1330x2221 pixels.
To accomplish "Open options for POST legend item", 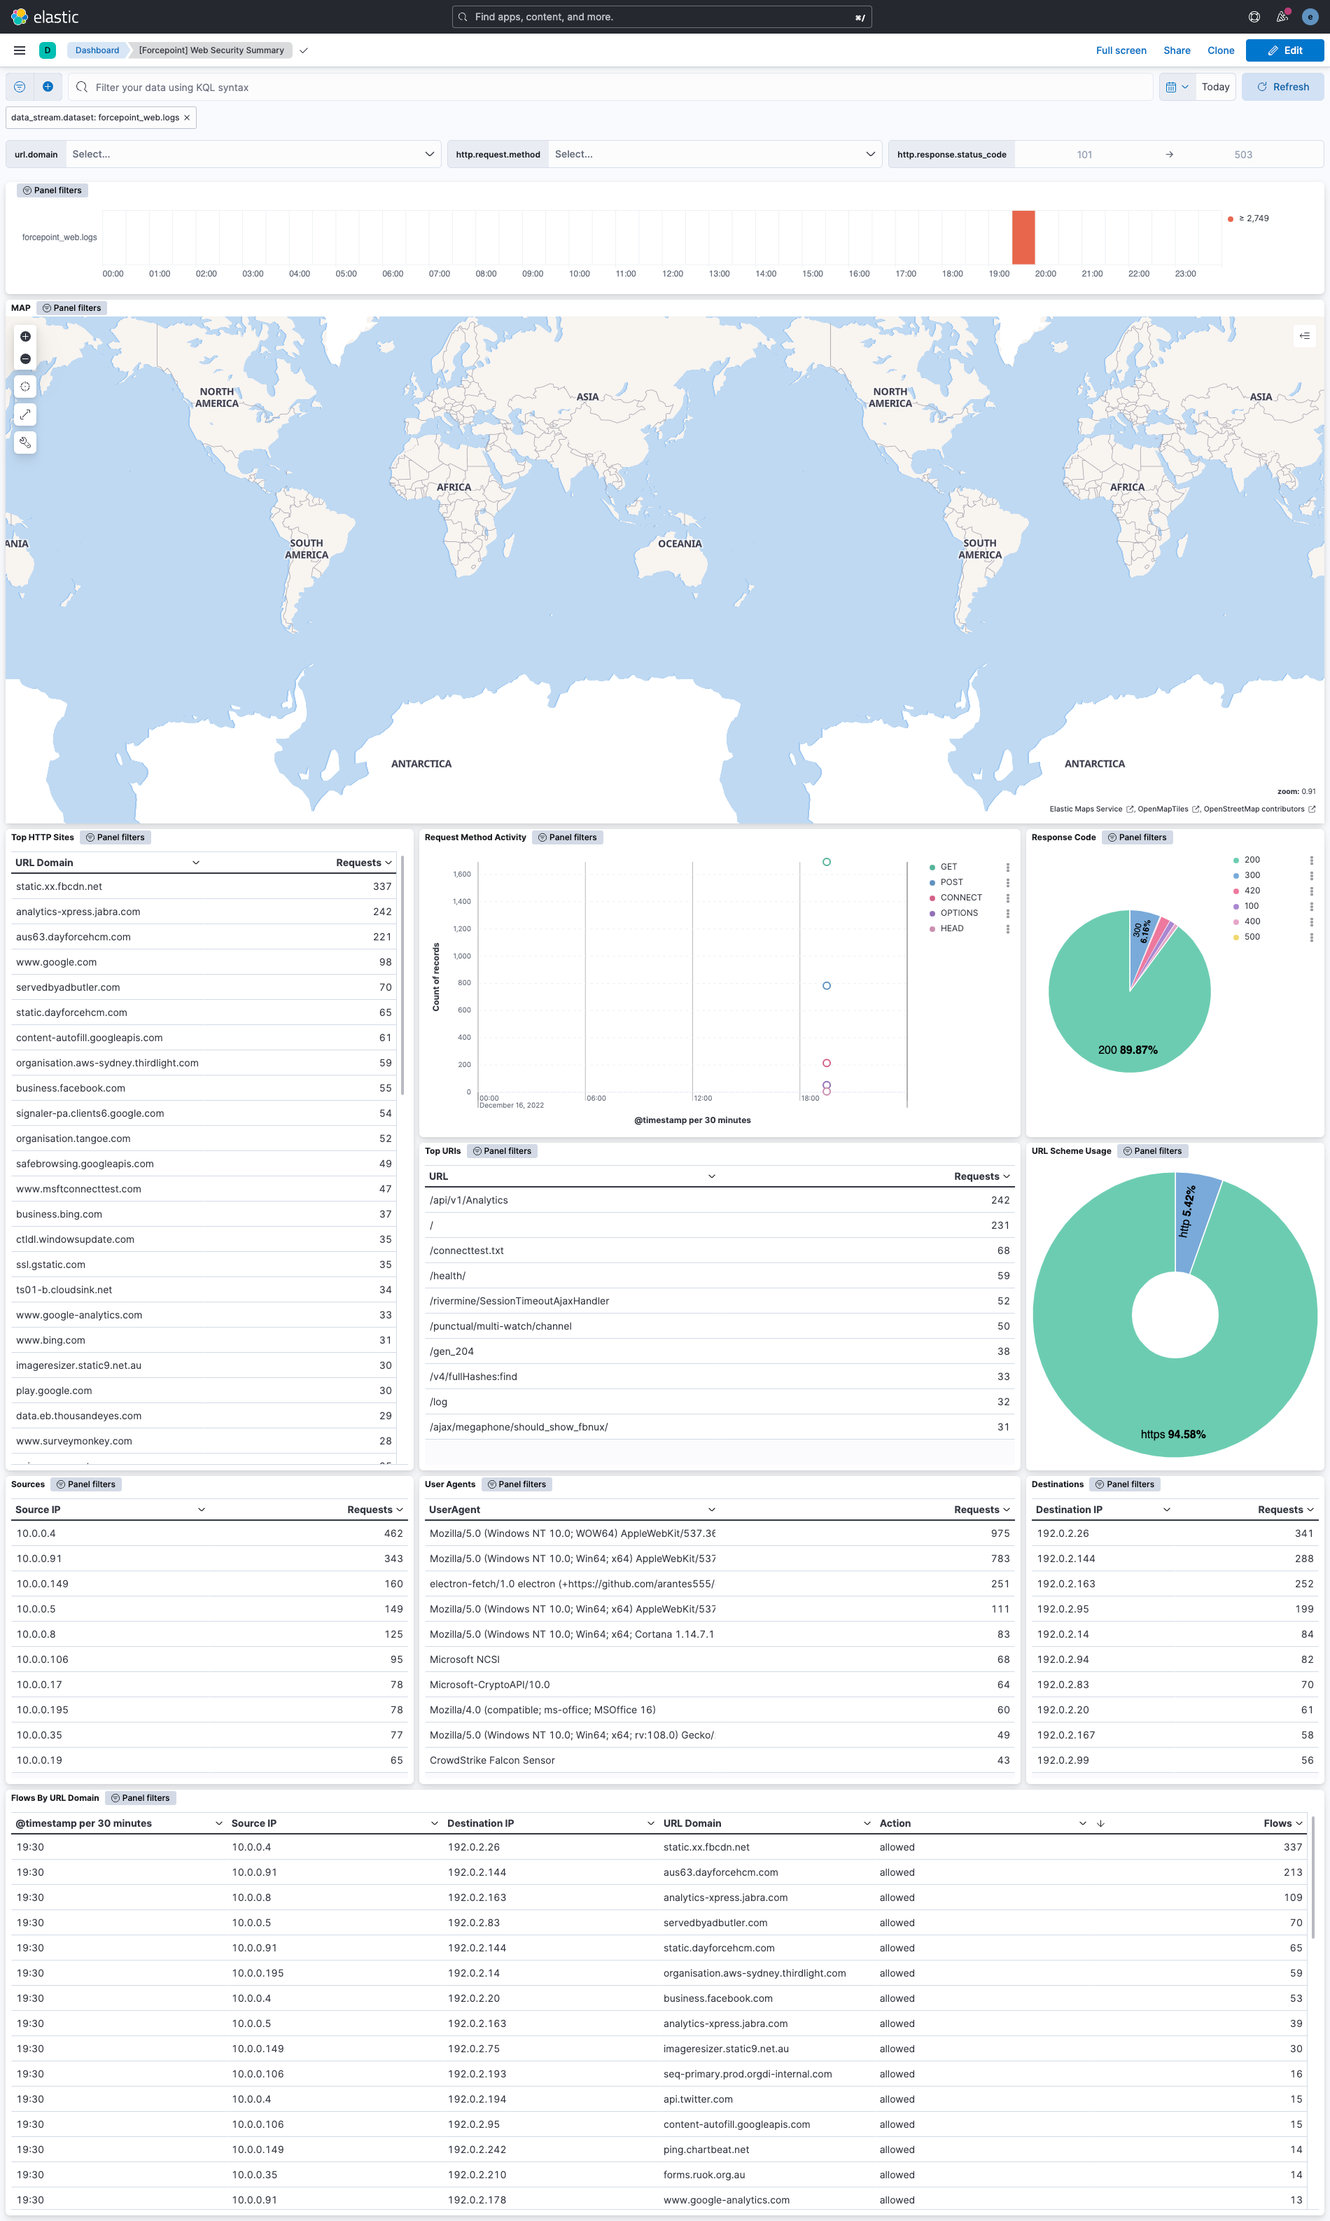I will click(x=1007, y=883).
